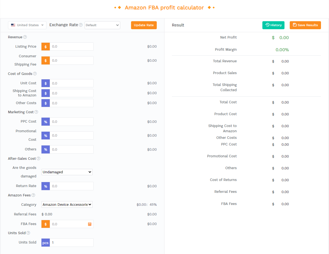Click the 'Product Sales' result label

[x=225, y=73]
